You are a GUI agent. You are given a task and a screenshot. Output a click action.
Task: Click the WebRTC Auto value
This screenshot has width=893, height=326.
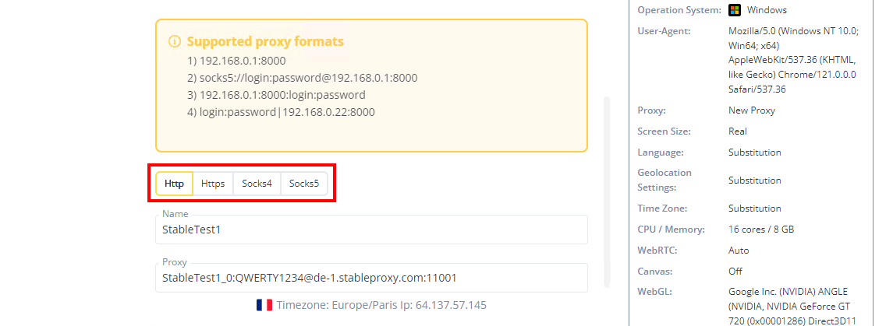739,251
